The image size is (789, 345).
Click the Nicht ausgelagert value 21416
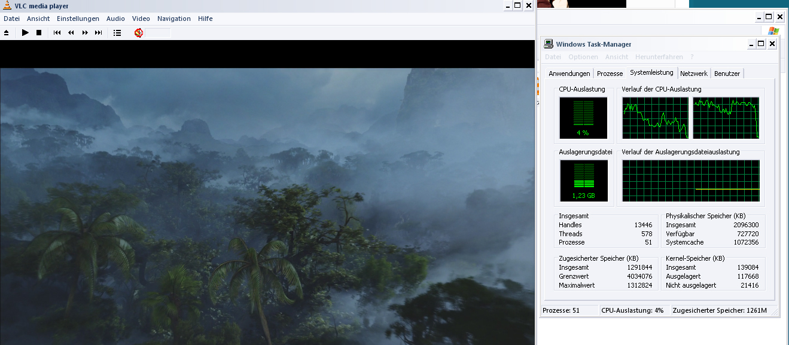(750, 285)
